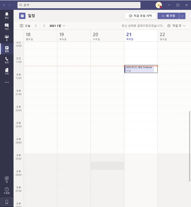Viewport: 191px width, 207px height.
Task: Click in the 검색 search field
Action: 79,5
